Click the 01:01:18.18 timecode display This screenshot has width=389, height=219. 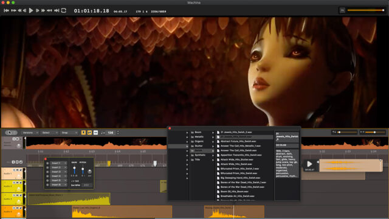point(91,11)
